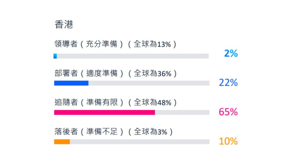Viewport: 290px width, 163px height.
Task: Click the 香港 heading
Action: [x=64, y=25]
